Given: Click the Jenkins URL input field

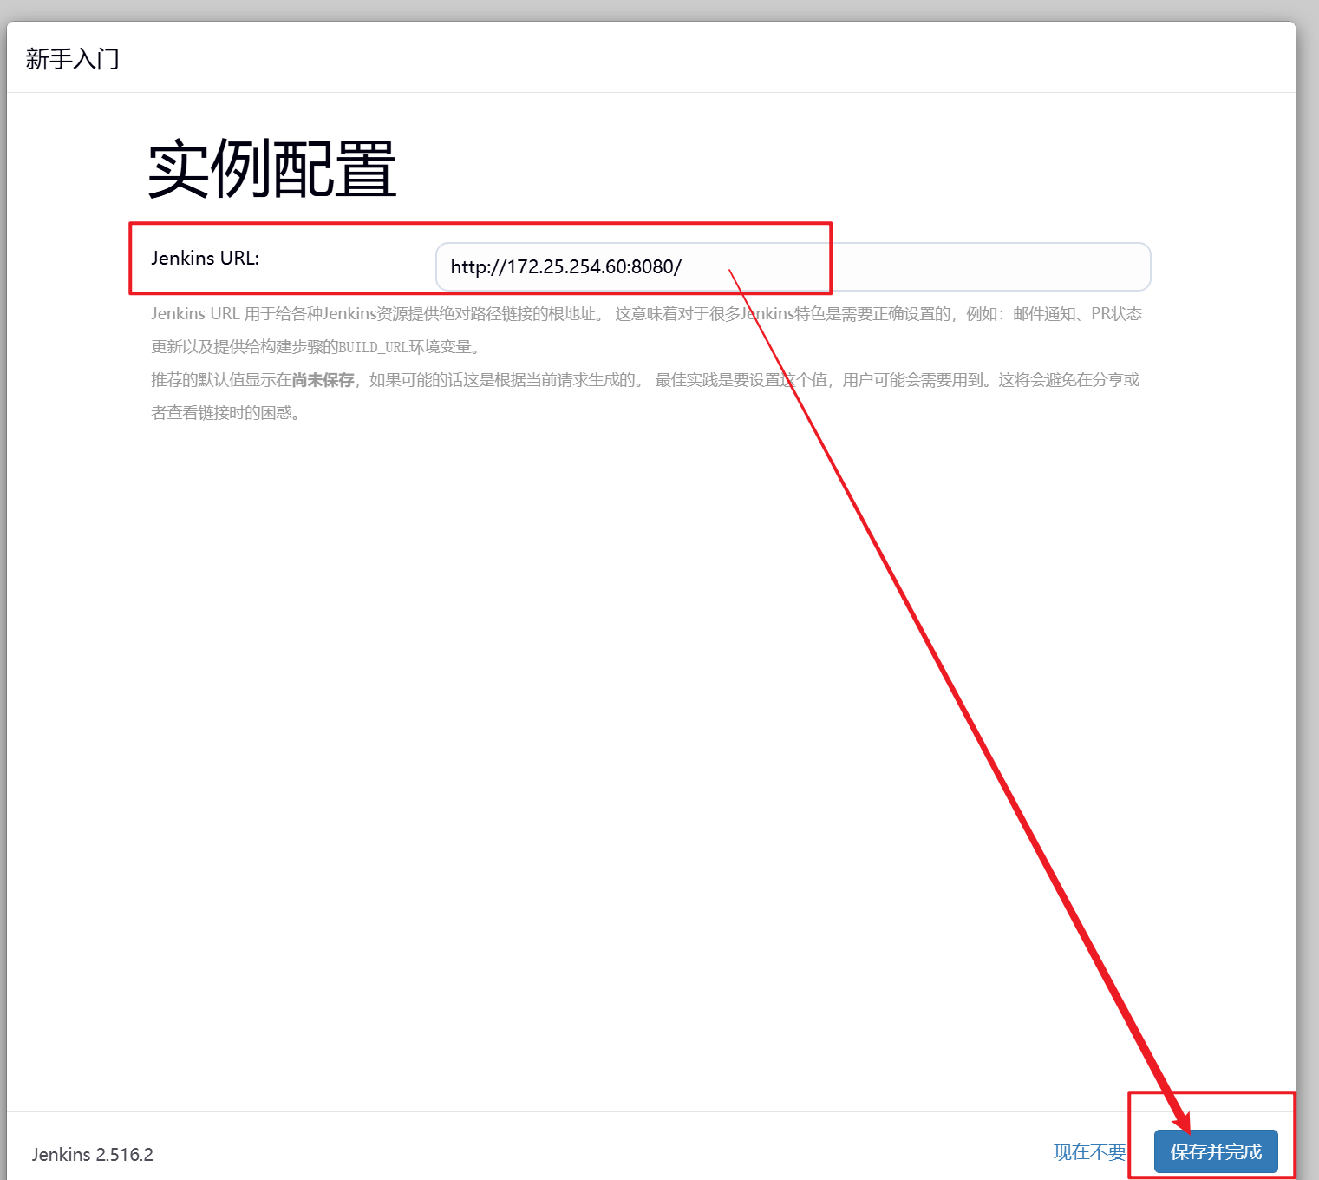Looking at the screenshot, I should coord(793,266).
